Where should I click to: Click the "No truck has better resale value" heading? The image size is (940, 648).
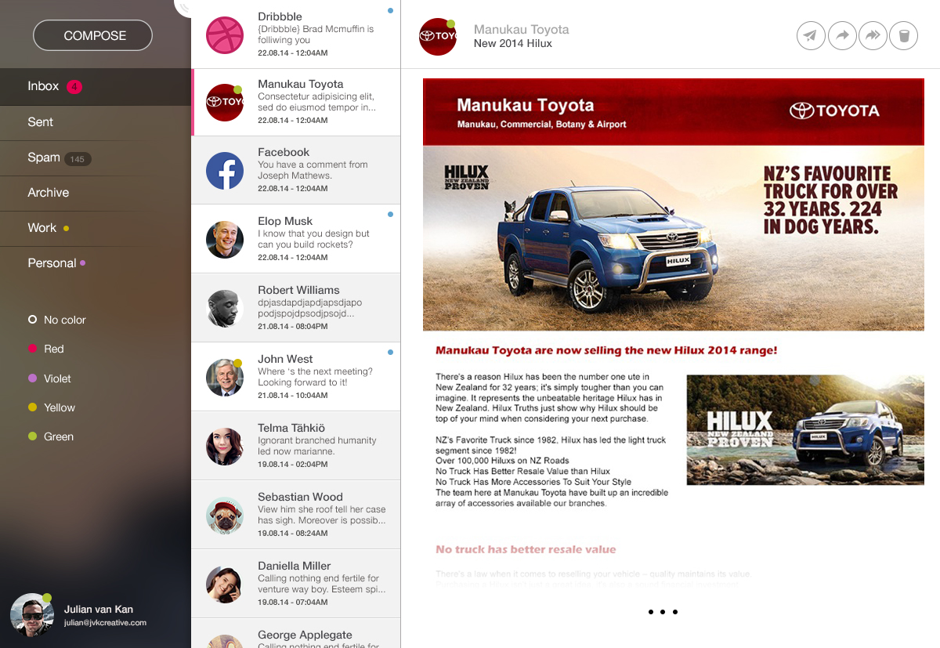click(526, 549)
